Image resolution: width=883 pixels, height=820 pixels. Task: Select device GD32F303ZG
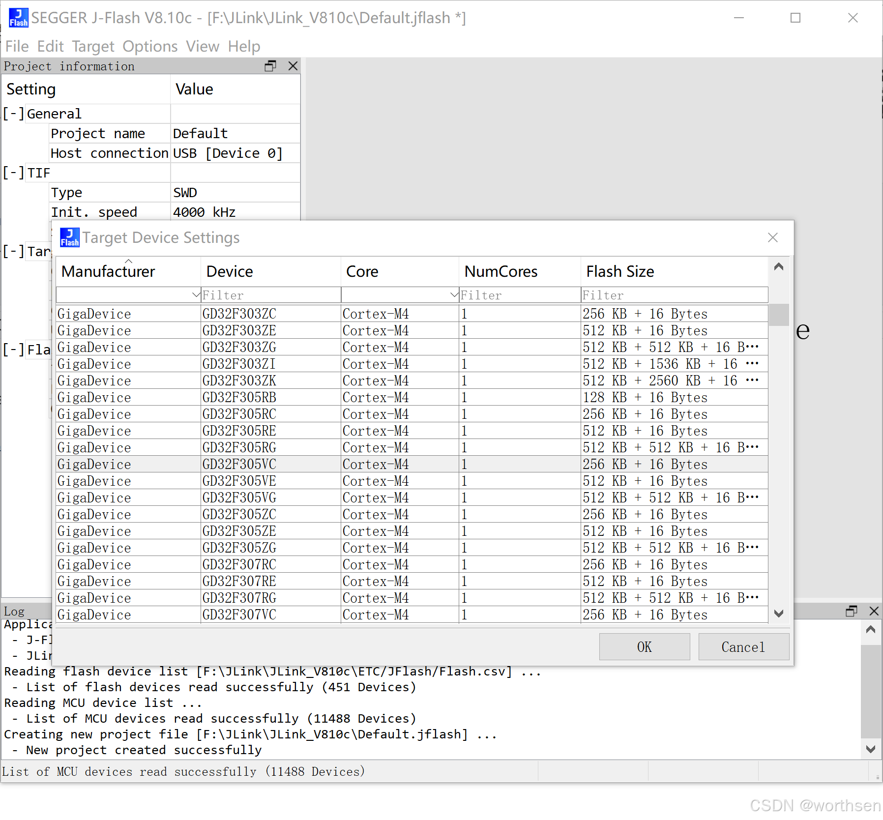pos(412,347)
